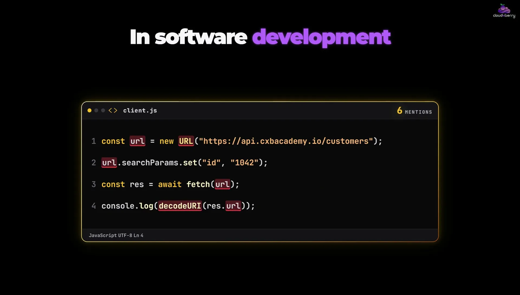Click the 'new' keyword on line 1
Viewport: 520px width, 295px height.
[167, 141]
